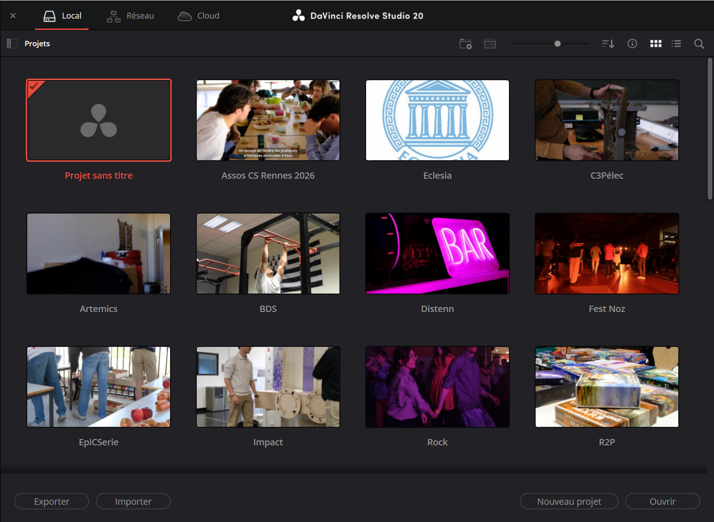
Task: Click the 'R2P' project name
Action: click(607, 442)
